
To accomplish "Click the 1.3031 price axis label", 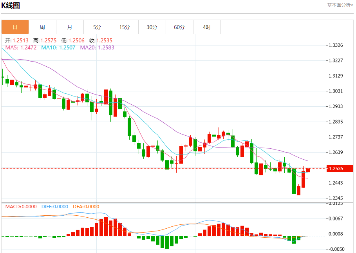I will coord(336,91).
